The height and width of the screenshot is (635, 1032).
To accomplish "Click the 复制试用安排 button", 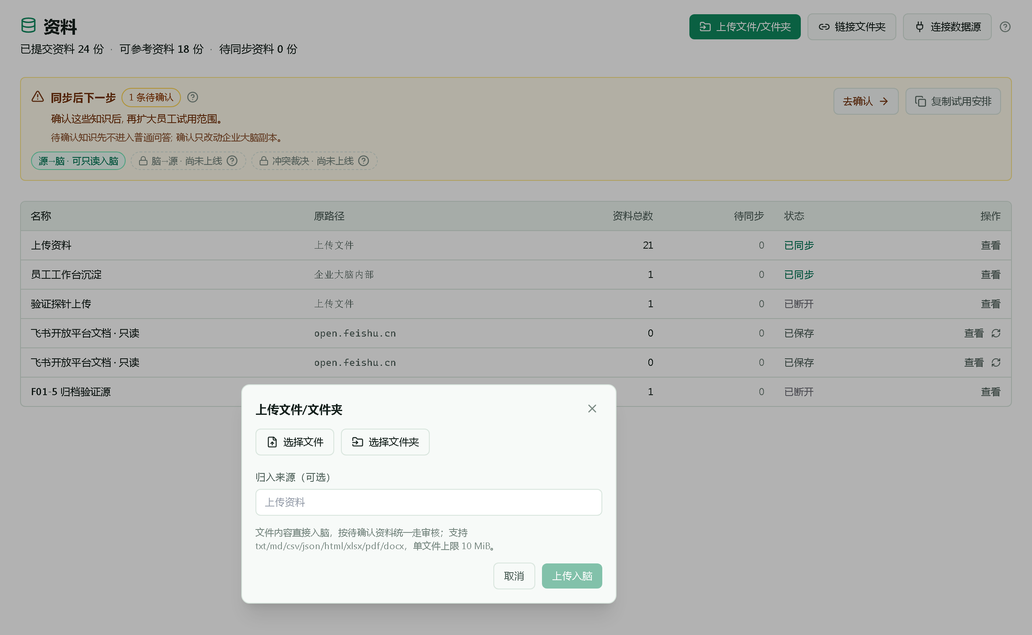I will pyautogui.click(x=953, y=101).
